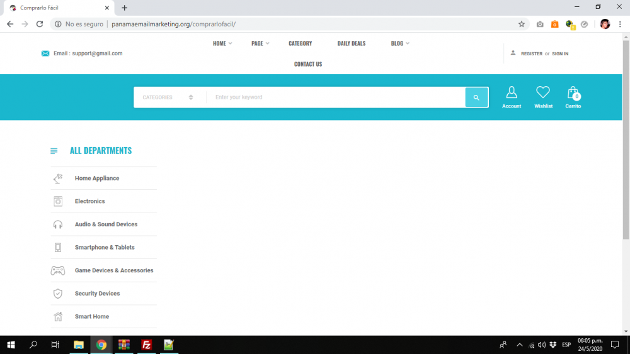Show hidden system tray icons
The height and width of the screenshot is (354, 630).
[520, 345]
